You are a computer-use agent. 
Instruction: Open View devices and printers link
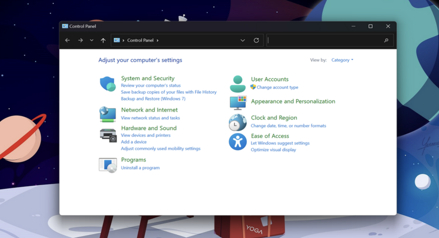coord(146,135)
